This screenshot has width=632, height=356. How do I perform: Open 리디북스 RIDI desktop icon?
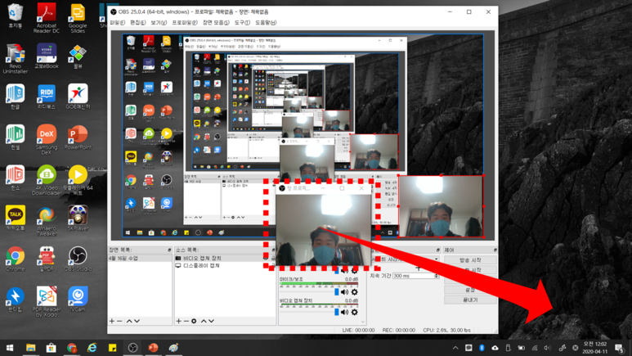tap(47, 97)
